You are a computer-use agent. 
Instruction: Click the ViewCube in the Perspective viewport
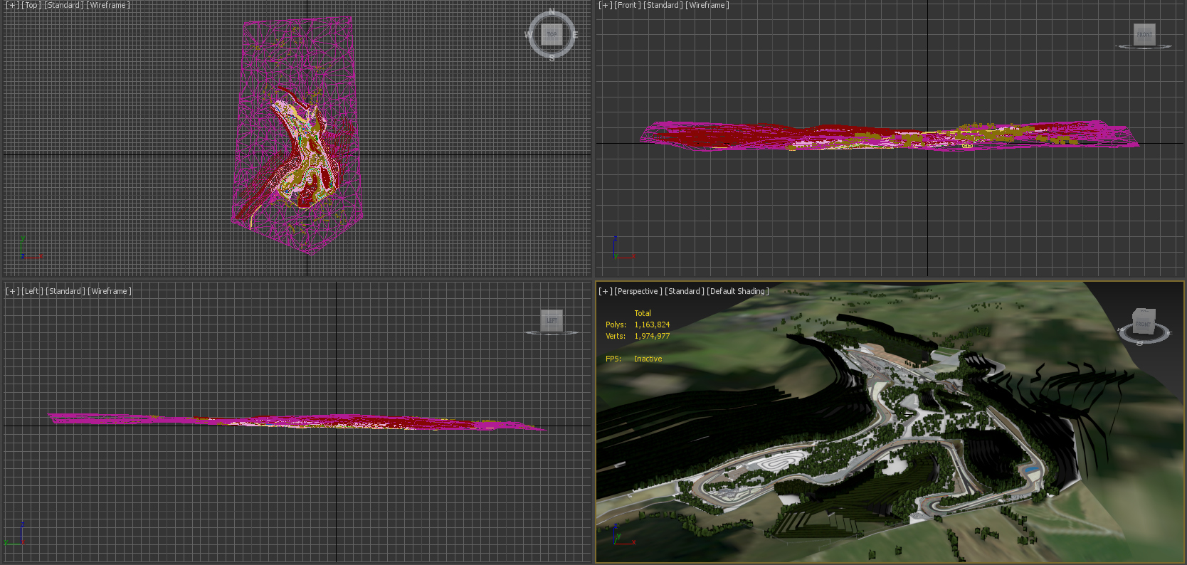pyautogui.click(x=1143, y=324)
